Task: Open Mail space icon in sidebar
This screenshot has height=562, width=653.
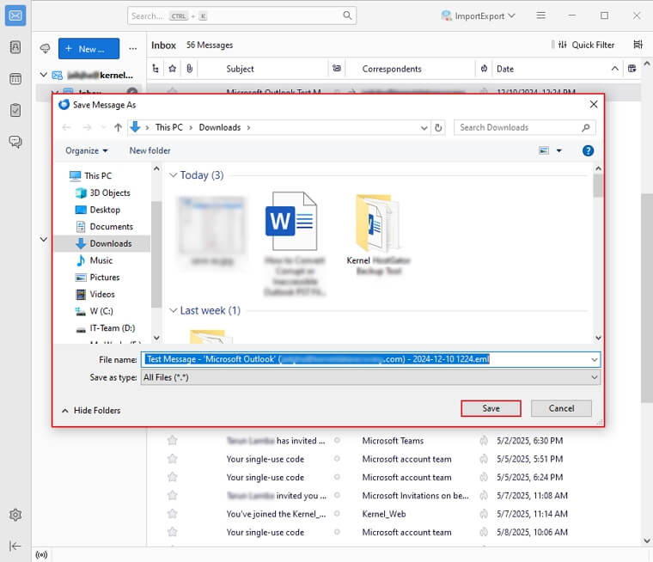Action: click(x=15, y=15)
